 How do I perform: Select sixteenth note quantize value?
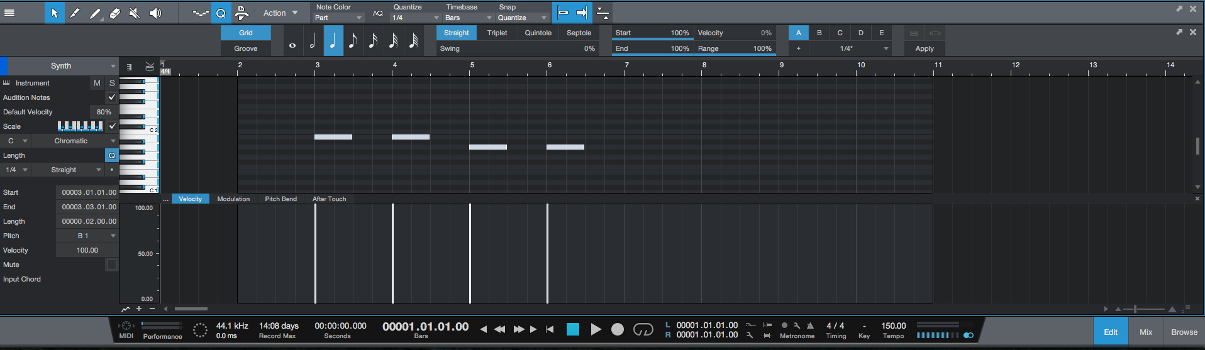pos(373,41)
